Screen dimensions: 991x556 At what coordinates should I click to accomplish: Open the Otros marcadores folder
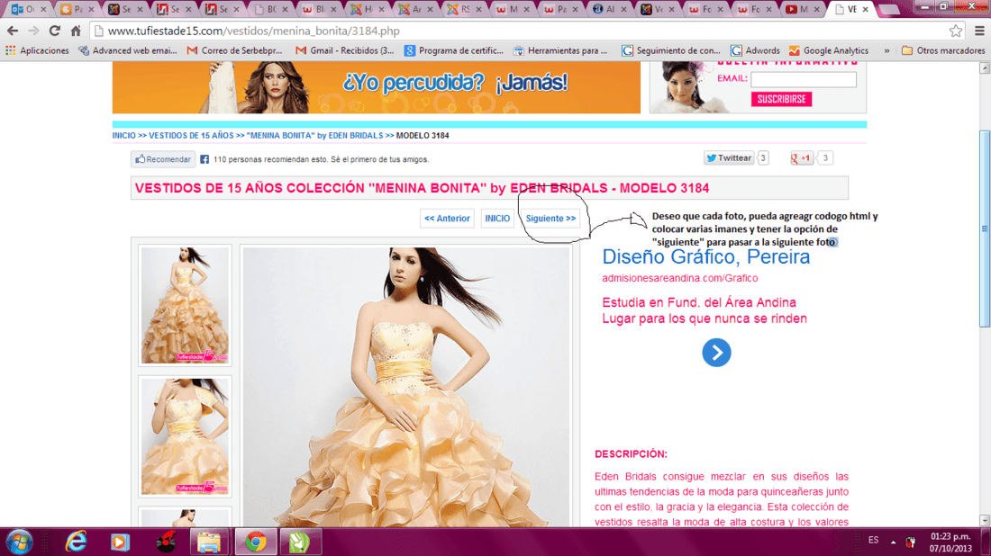[x=943, y=50]
